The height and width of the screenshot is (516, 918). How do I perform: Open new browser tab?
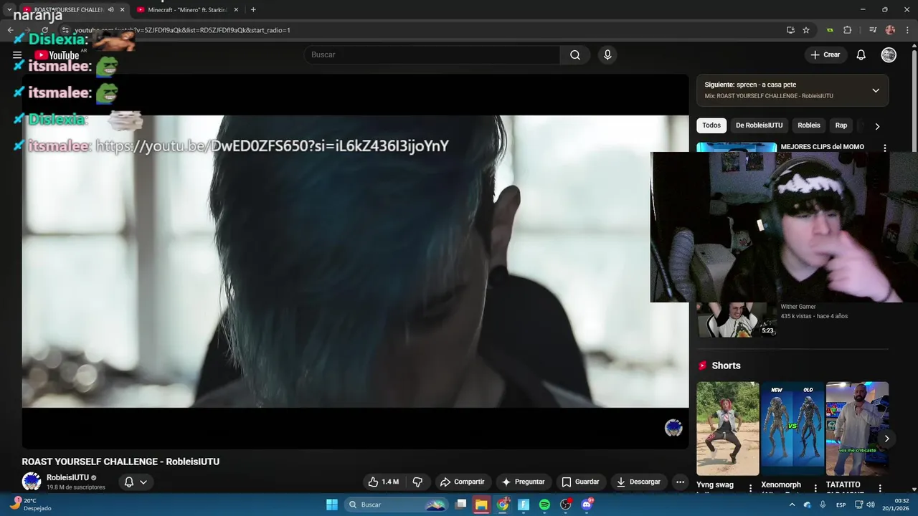(x=253, y=9)
